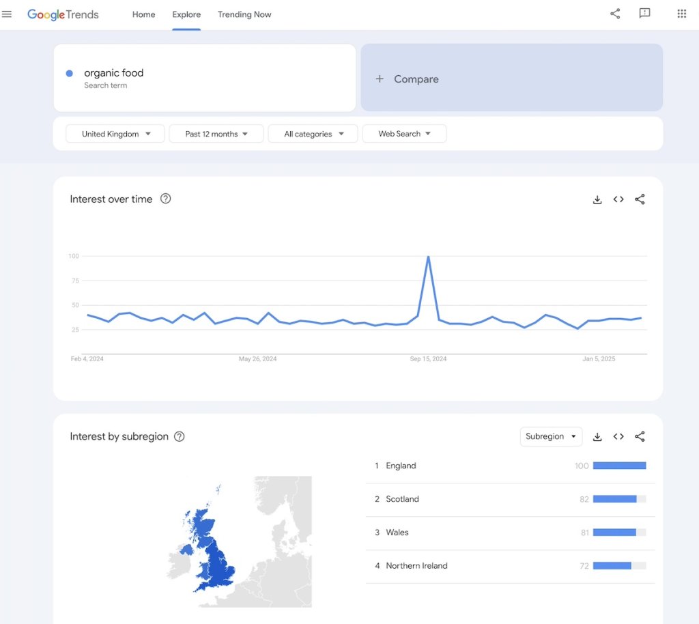Open the United Kingdom region dropdown
The height and width of the screenshot is (624, 699).
(115, 134)
